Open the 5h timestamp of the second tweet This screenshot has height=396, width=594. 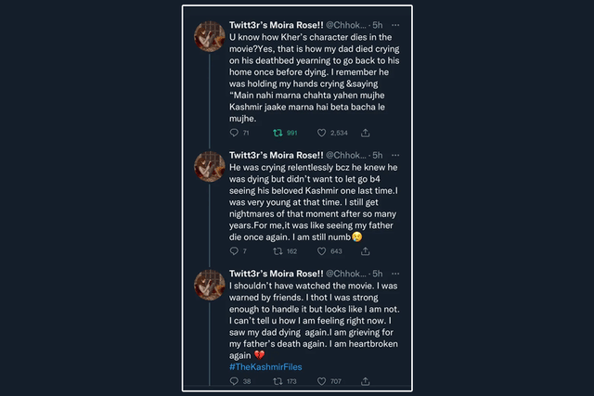tap(377, 154)
